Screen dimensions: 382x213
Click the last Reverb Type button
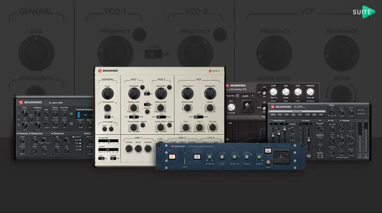(x=322, y=115)
